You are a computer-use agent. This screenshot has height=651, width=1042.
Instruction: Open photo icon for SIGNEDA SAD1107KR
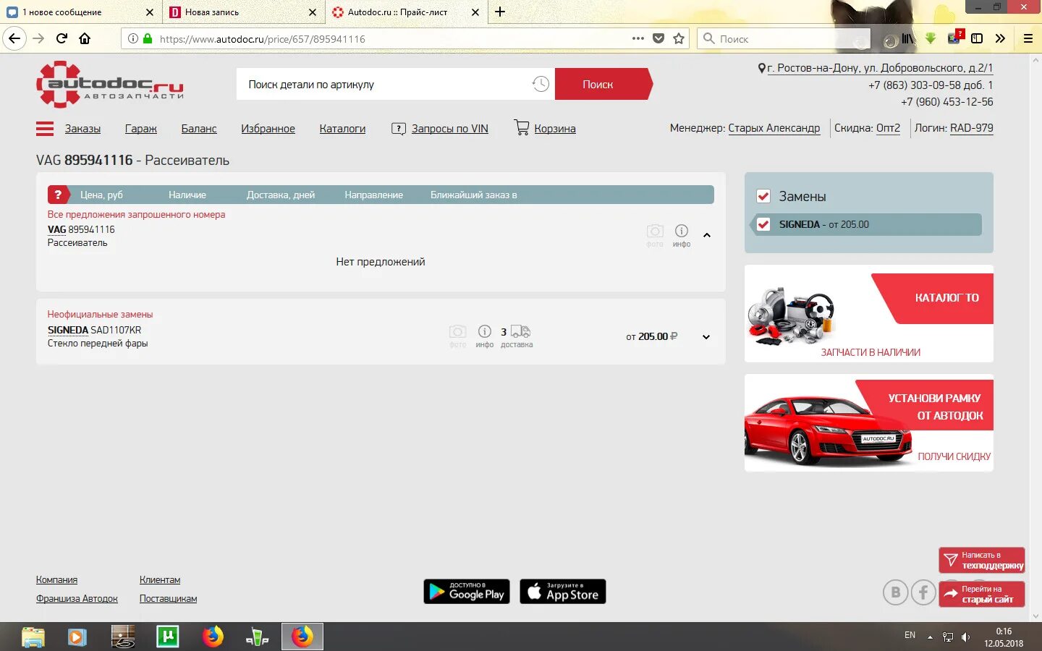[x=457, y=336]
